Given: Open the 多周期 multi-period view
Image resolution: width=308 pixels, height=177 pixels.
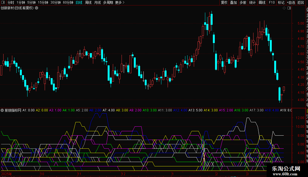Looking at the screenshot, I should tap(108, 2).
